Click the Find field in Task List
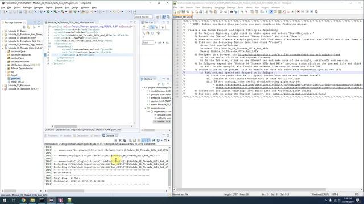This screenshot has width=364, height=204. (x=148, y=42)
